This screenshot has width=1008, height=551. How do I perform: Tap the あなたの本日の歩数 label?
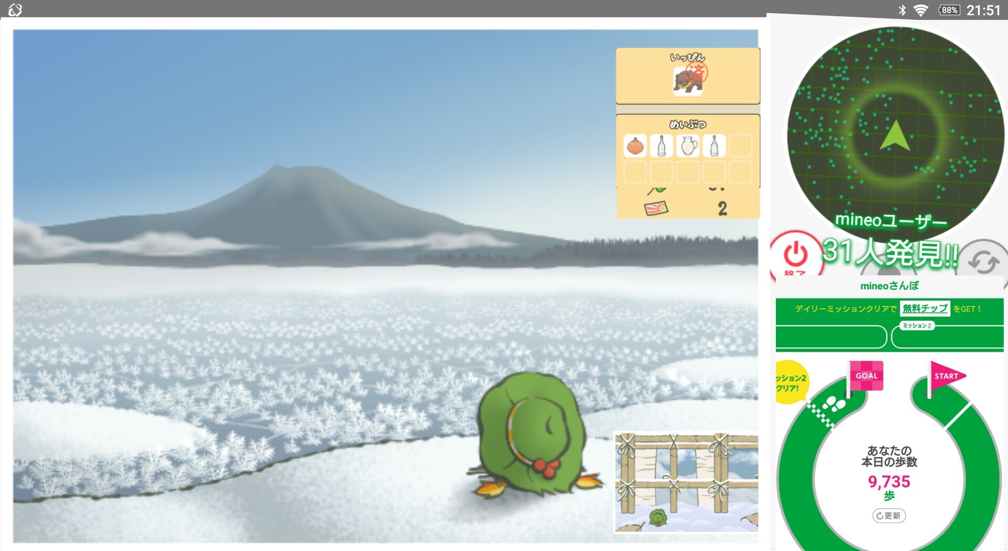coord(889,456)
